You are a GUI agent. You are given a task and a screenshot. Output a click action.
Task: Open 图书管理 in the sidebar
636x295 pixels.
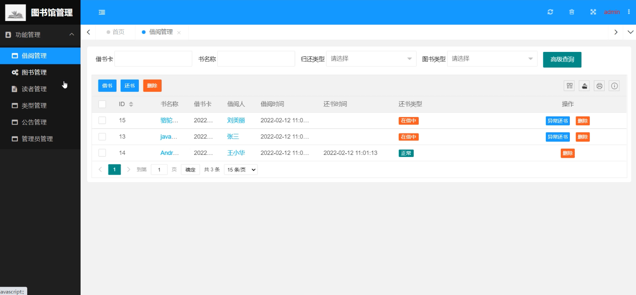click(40, 72)
